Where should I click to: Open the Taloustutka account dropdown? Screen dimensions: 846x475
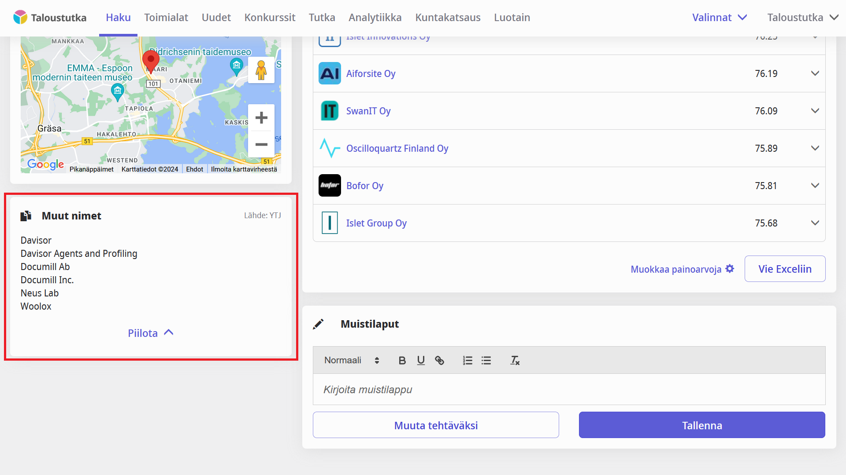pyautogui.click(x=802, y=18)
